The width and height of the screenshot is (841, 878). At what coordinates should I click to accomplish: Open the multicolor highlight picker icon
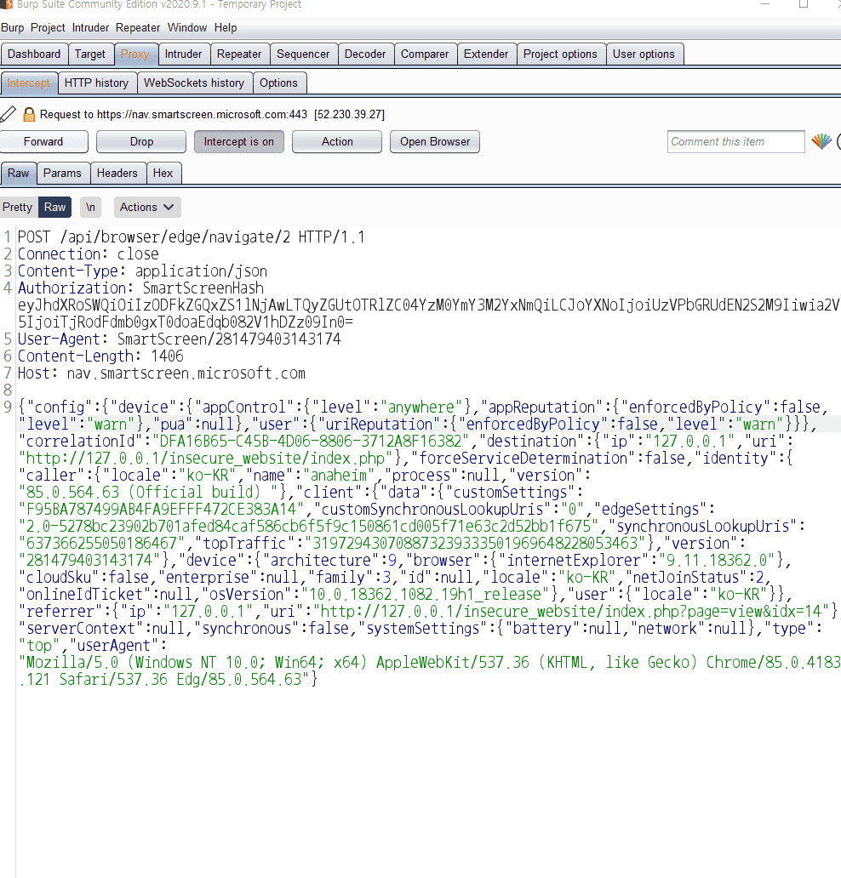click(821, 141)
